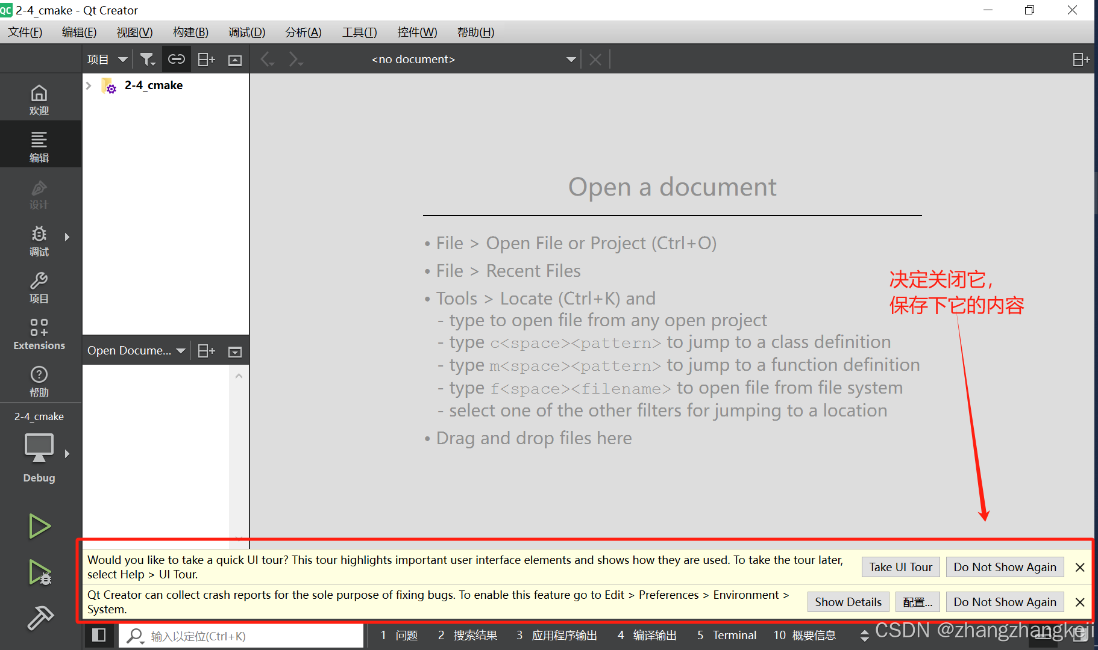Open the filter tree options
This screenshot has height=650, width=1098.
click(x=148, y=59)
